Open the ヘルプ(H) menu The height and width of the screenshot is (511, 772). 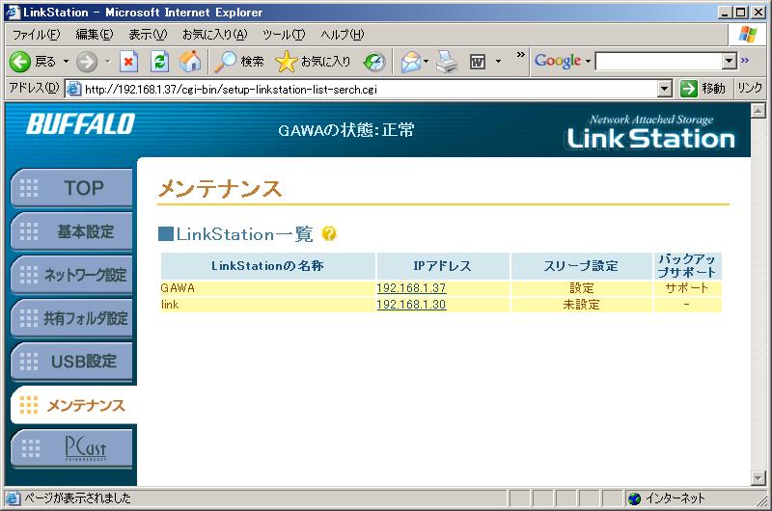[x=343, y=35]
